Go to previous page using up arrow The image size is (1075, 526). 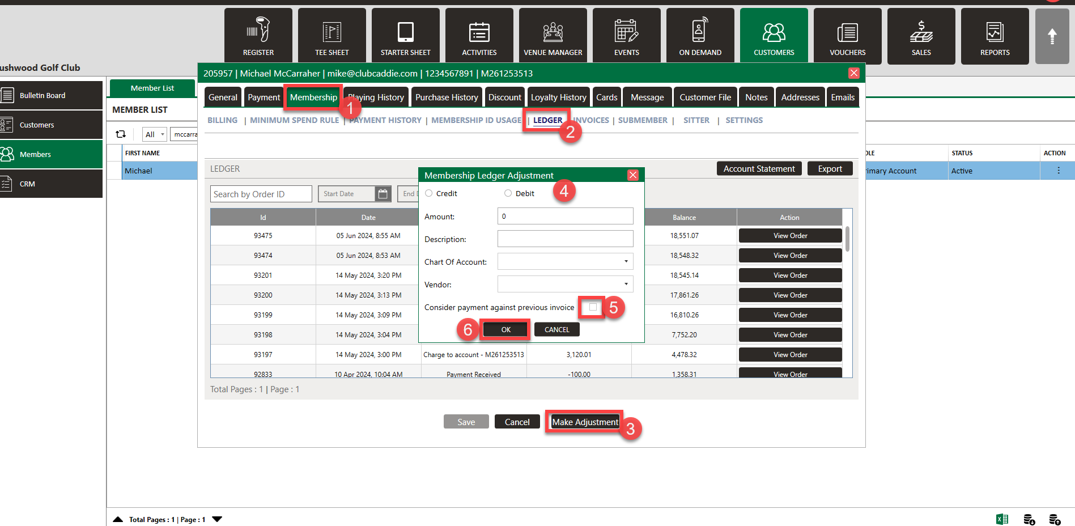point(118,519)
